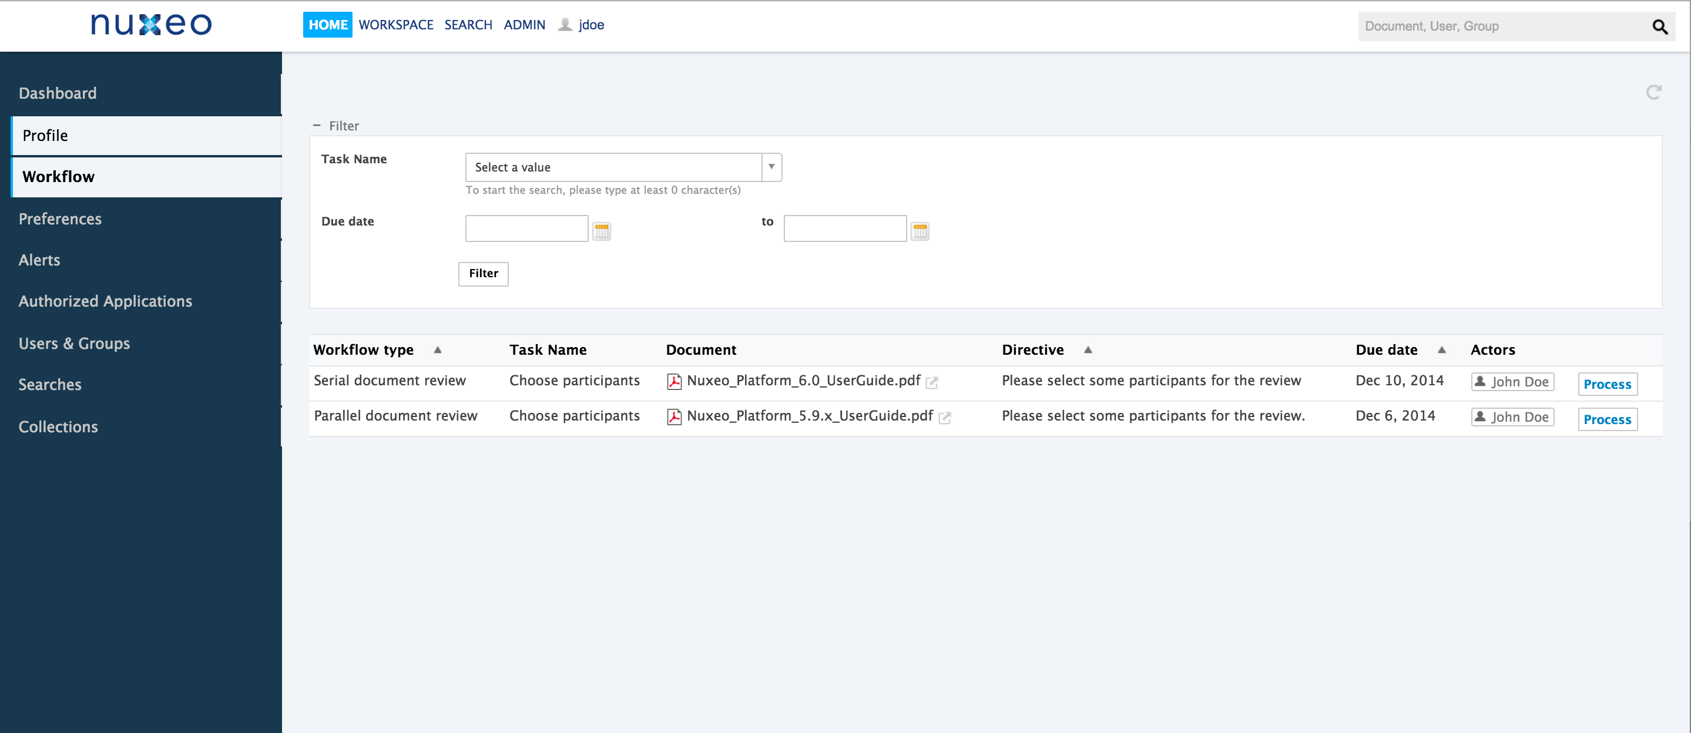Open Nuxeo_Platform_5.9.x_UserGuide.pdf in a new tab with its icon
This screenshot has height=733, width=1691.
[945, 419]
